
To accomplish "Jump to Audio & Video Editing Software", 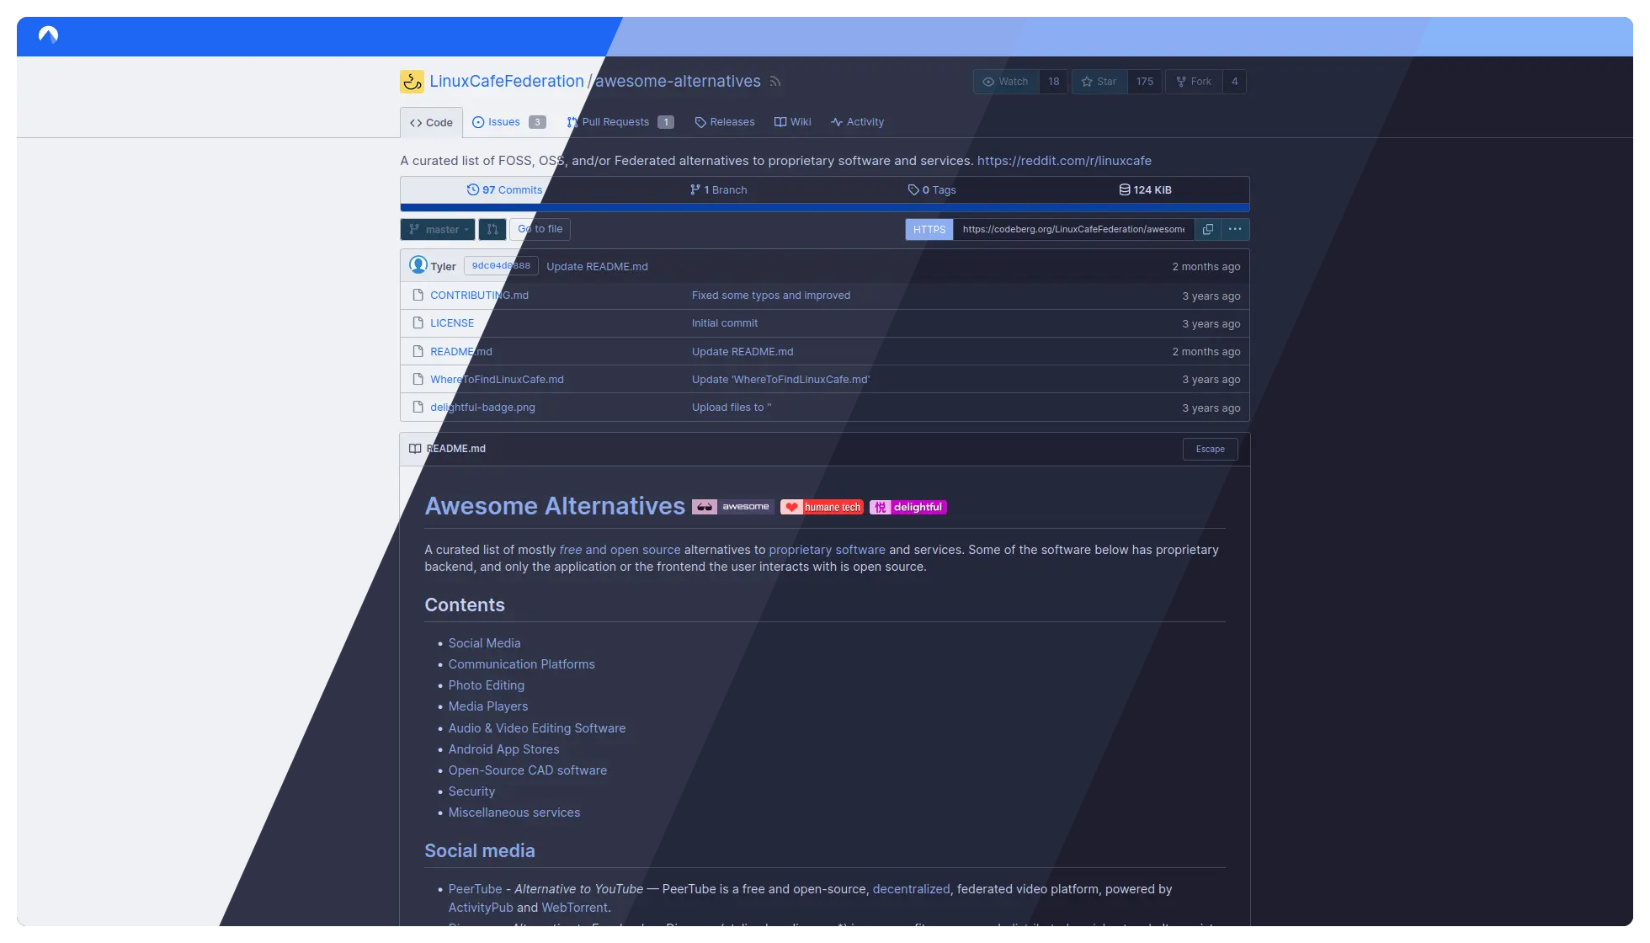I will click(x=537, y=728).
